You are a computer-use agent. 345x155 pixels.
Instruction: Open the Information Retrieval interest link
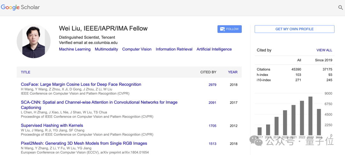tap(174, 49)
